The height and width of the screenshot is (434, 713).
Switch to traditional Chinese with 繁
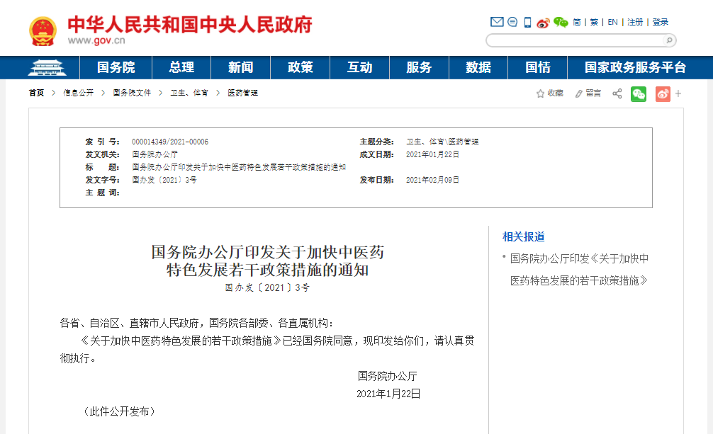tap(593, 22)
